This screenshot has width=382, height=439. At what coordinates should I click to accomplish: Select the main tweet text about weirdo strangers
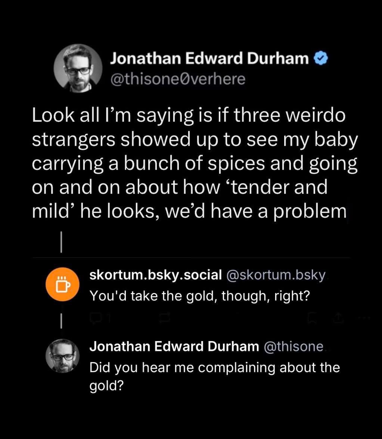[194, 165]
